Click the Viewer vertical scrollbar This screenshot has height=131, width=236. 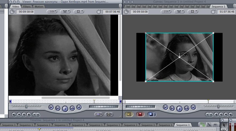pos(120,48)
